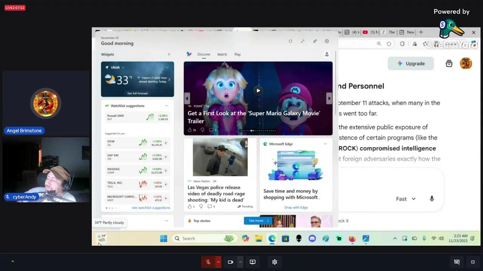The height and width of the screenshot is (271, 483).
Task: Open the Fast model dropdown
Action: pos(406,199)
